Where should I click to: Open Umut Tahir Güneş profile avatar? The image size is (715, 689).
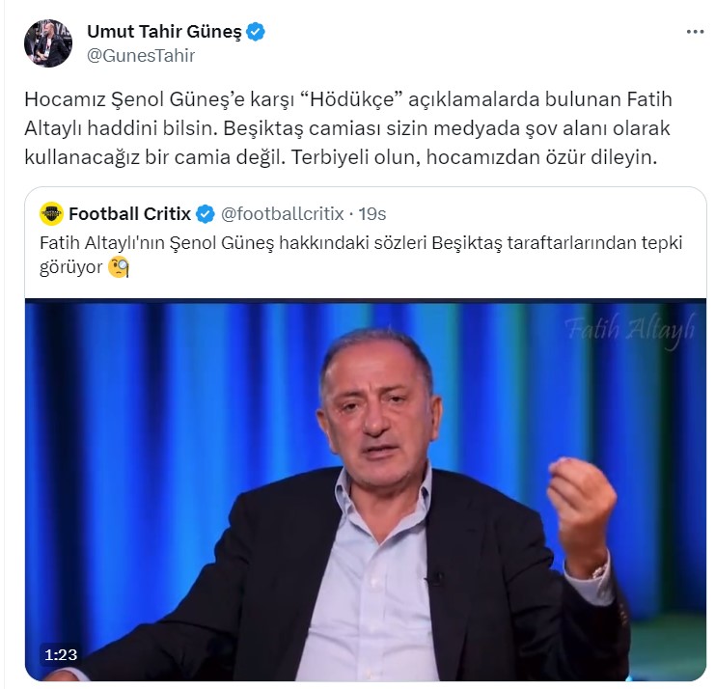click(x=48, y=43)
